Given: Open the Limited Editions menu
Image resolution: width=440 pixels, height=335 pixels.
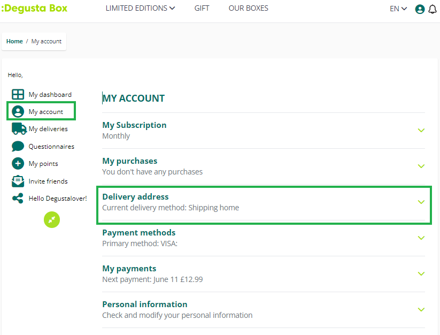Looking at the screenshot, I should 140,9.
